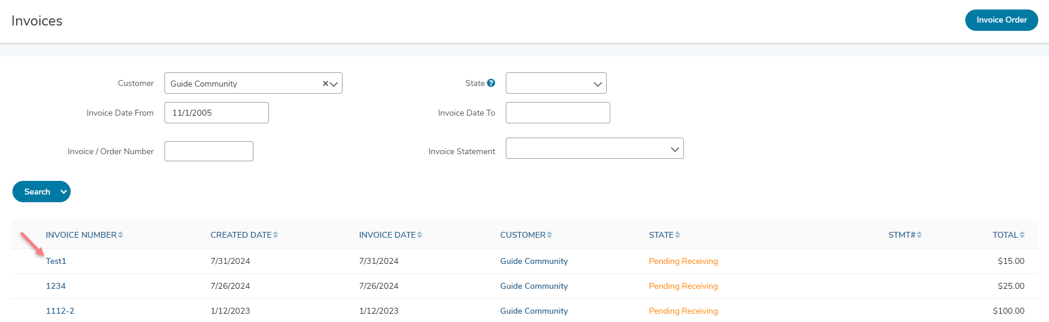This screenshot has height=322, width=1049.
Task: Click the Invoice Date From field
Action: 217,113
